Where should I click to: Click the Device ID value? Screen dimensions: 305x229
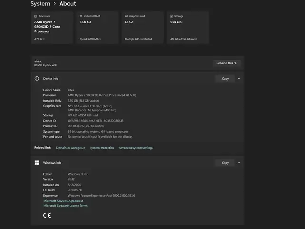[95, 121]
